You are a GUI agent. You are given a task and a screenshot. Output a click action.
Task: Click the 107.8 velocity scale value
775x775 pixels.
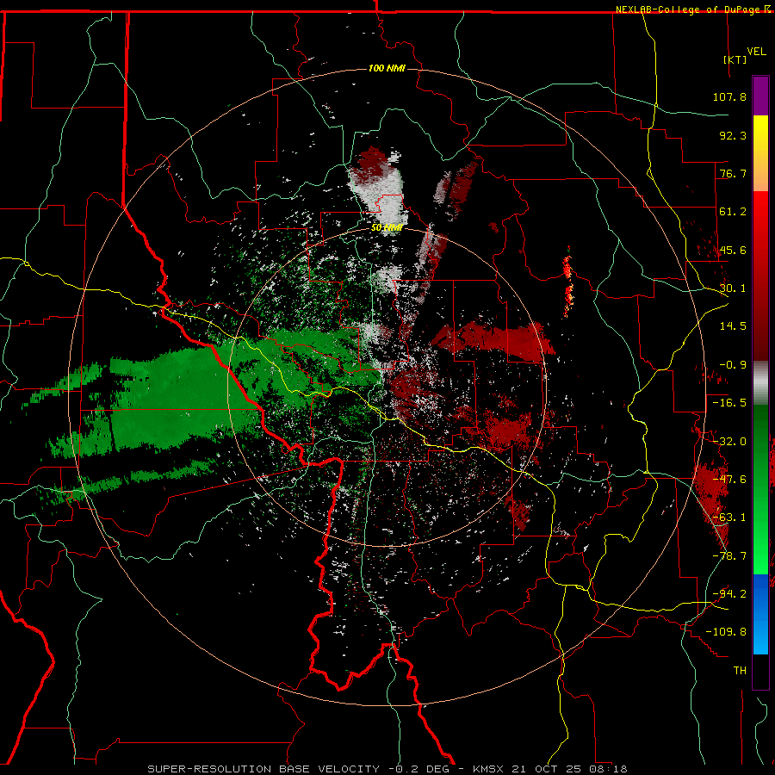coord(729,96)
